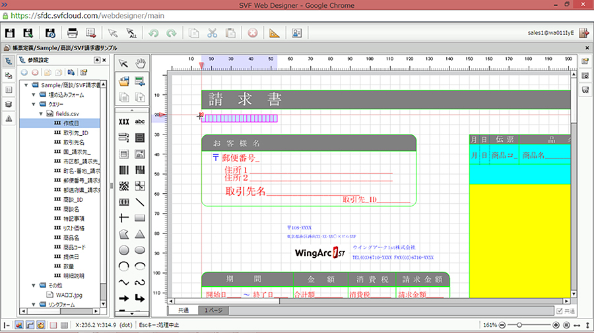594x333 pixels.
Task: Switch to the 共通 tab
Action: [183, 310]
